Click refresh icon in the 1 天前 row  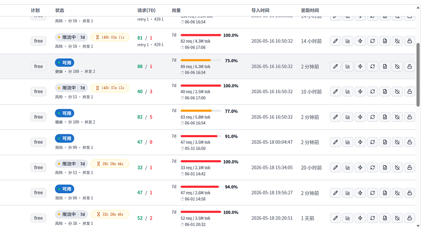(372, 218)
